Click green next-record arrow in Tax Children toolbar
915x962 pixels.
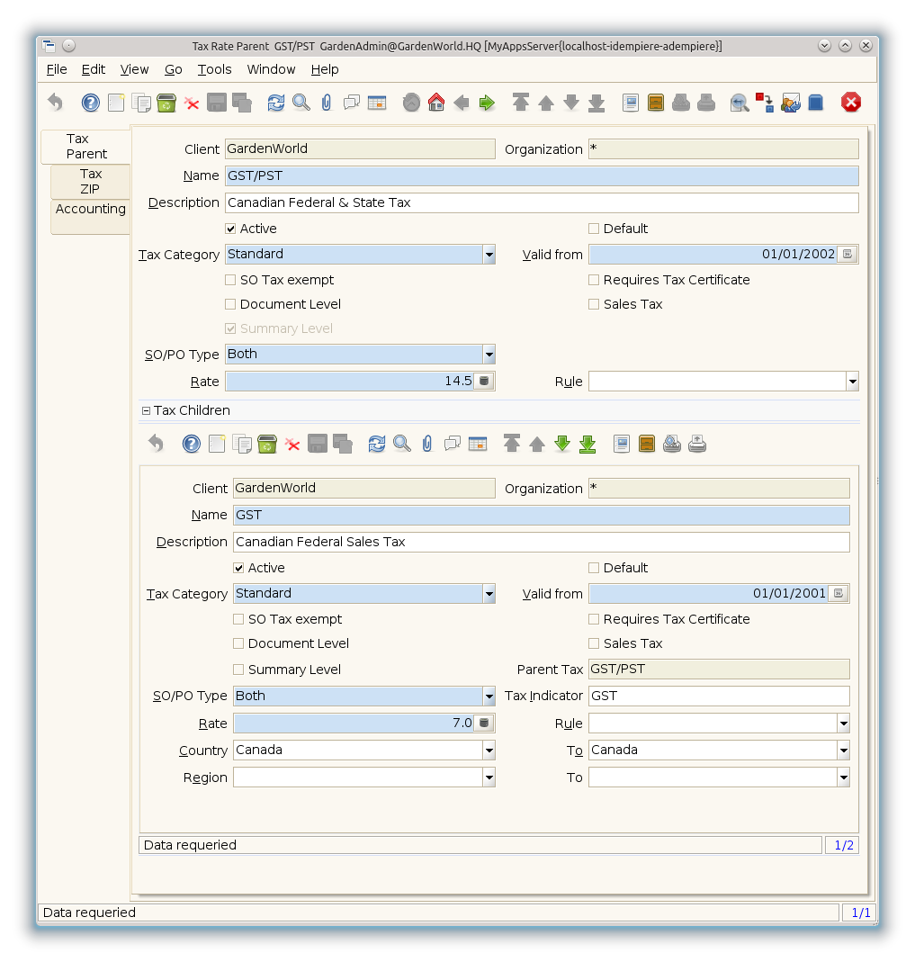tap(562, 444)
